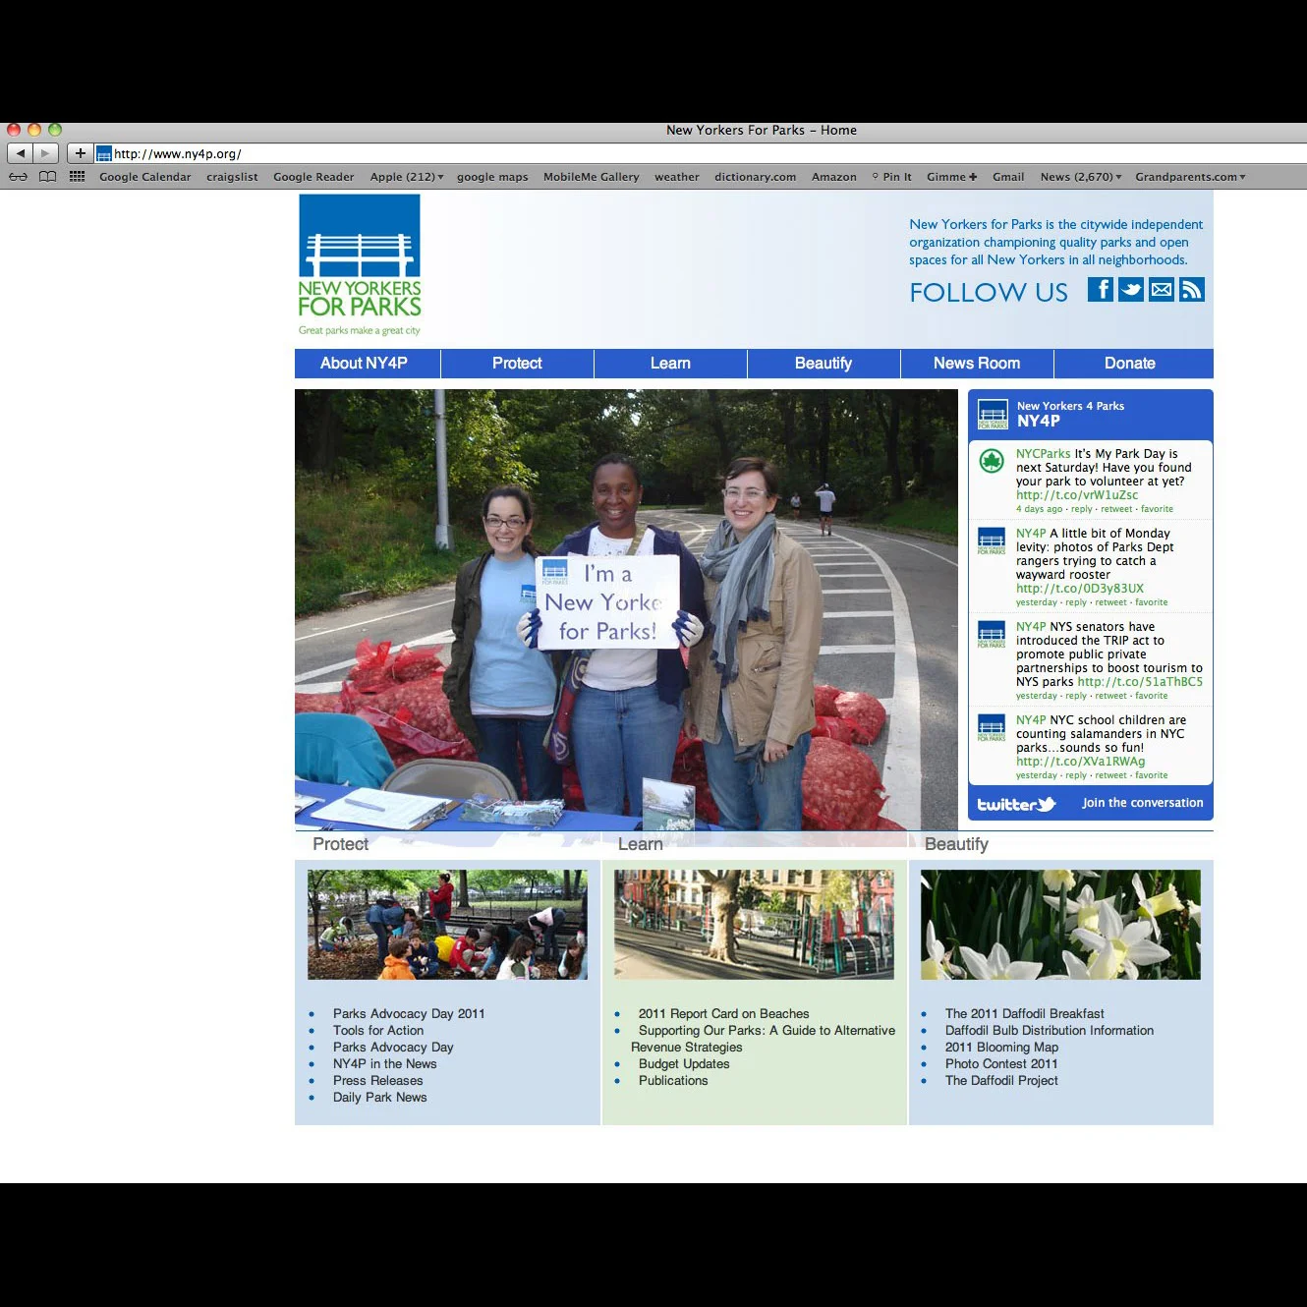1307x1307 pixels.
Task: Open the t.co/vrW1uZsc tweet link
Action: 1077,495
